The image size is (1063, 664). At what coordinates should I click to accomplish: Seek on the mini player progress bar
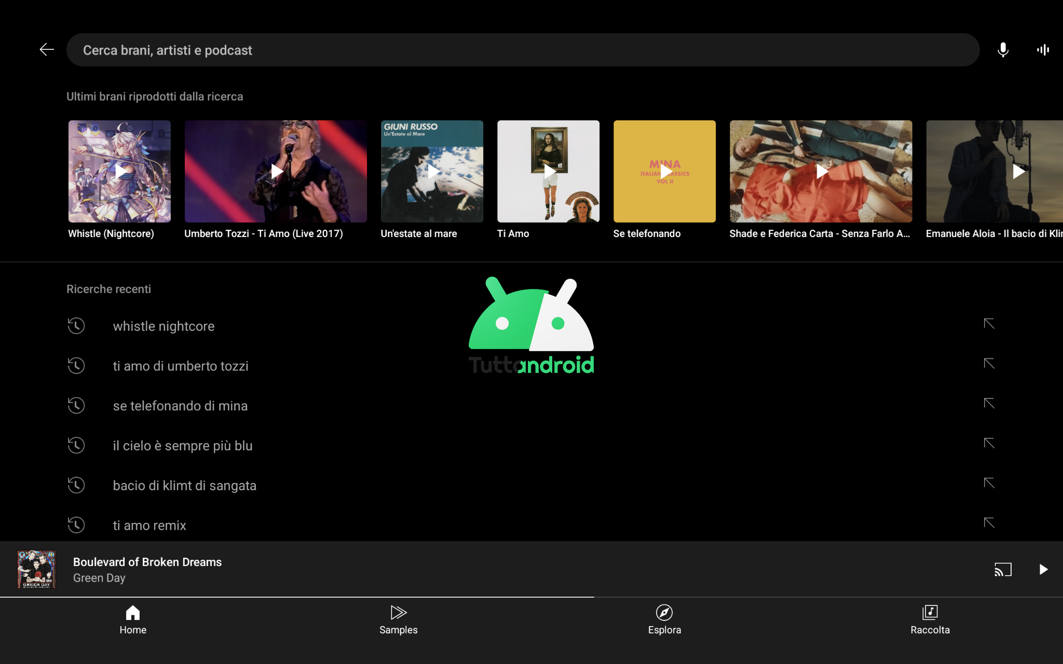(x=531, y=597)
